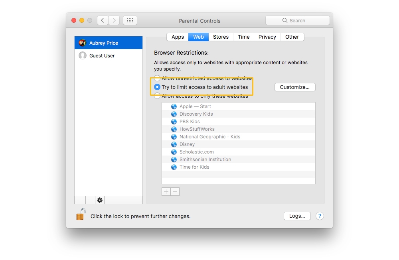Select Guest User in the user list
Screen dimensions: 399x260
(x=109, y=55)
